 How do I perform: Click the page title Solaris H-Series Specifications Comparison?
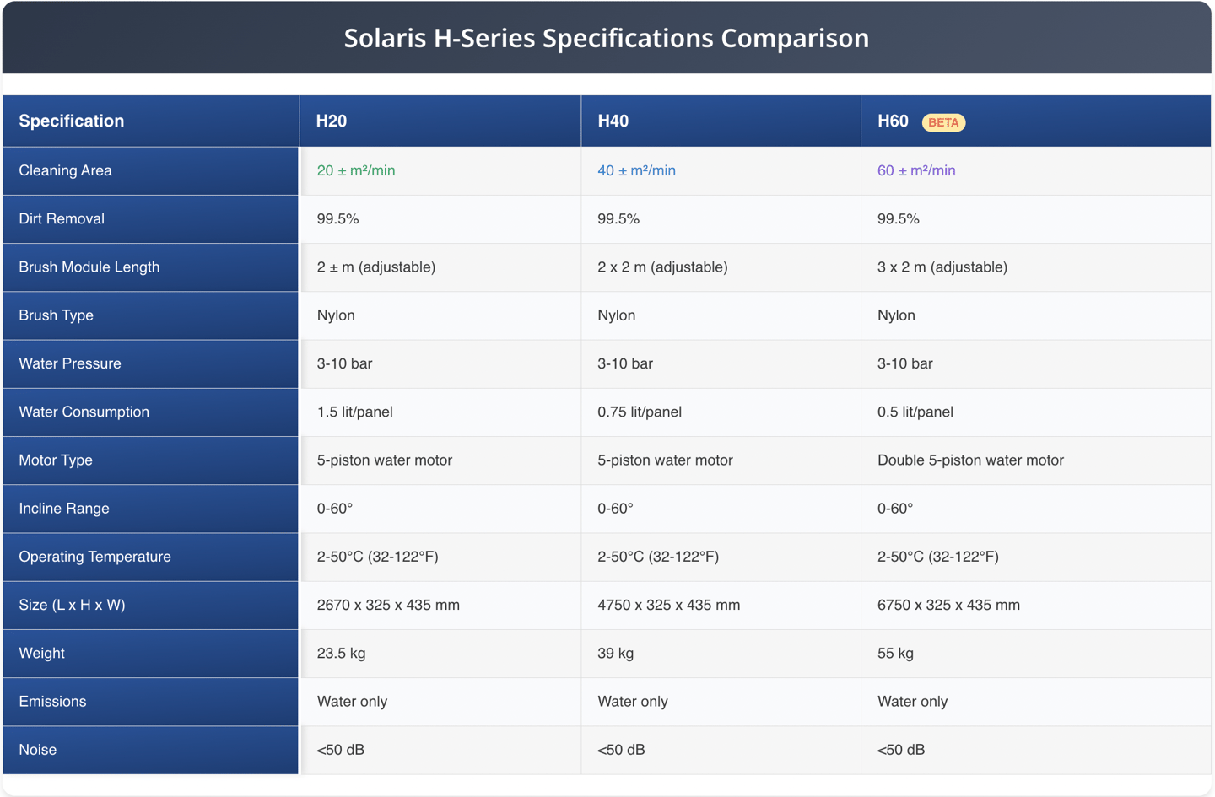tap(606, 38)
